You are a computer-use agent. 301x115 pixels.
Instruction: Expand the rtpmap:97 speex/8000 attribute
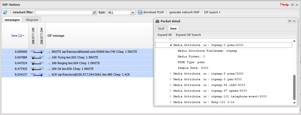point(170,91)
